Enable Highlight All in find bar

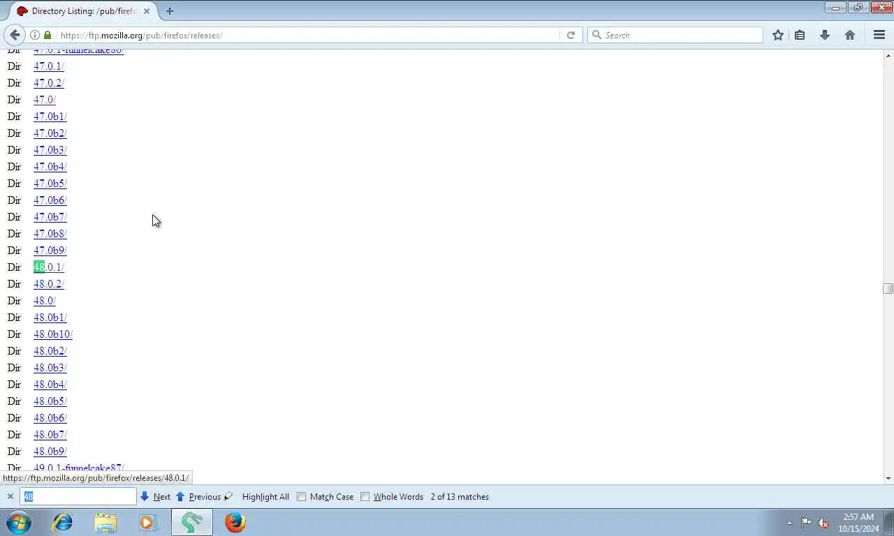click(265, 497)
